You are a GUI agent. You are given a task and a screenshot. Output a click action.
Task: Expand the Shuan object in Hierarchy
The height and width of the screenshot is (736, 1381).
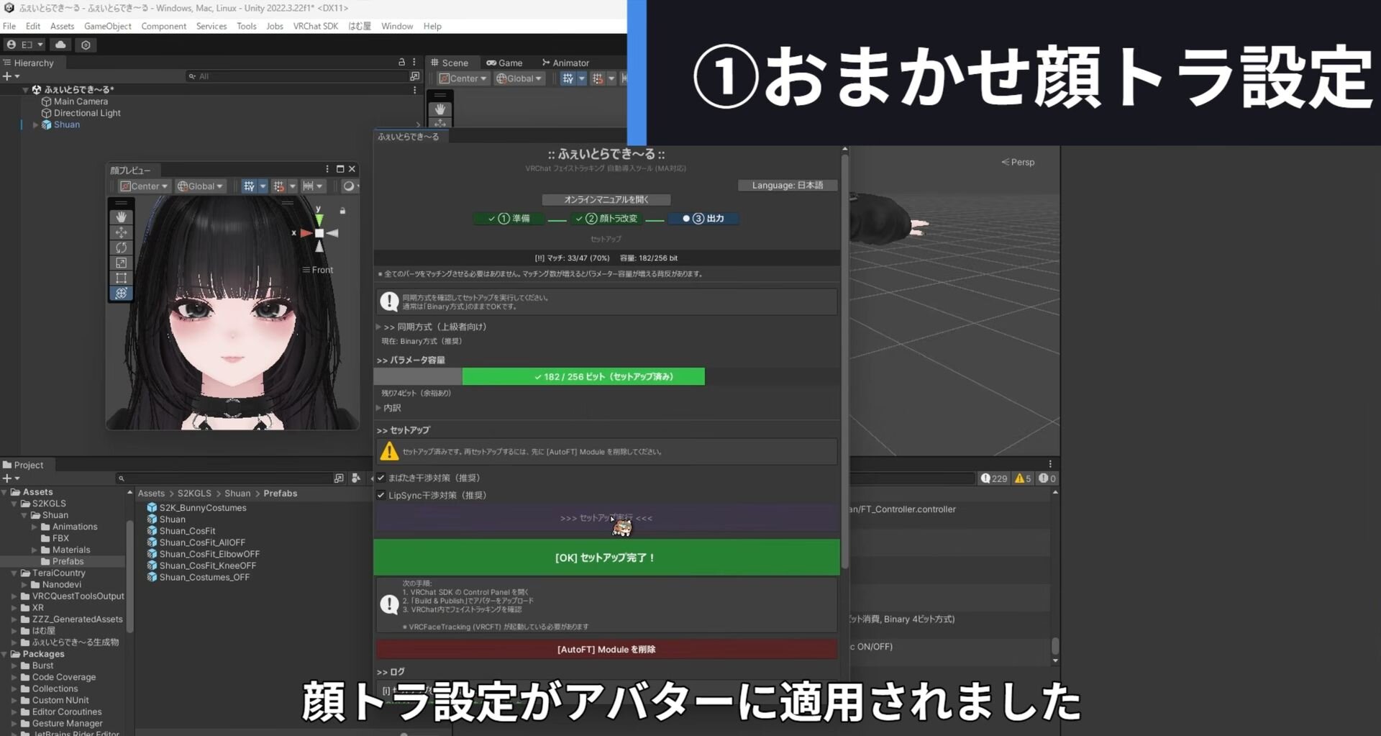pos(35,124)
